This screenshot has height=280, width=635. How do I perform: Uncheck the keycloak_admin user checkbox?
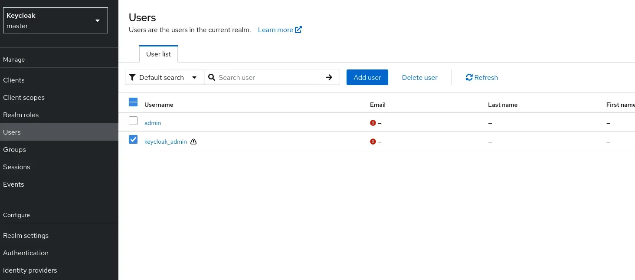point(133,139)
